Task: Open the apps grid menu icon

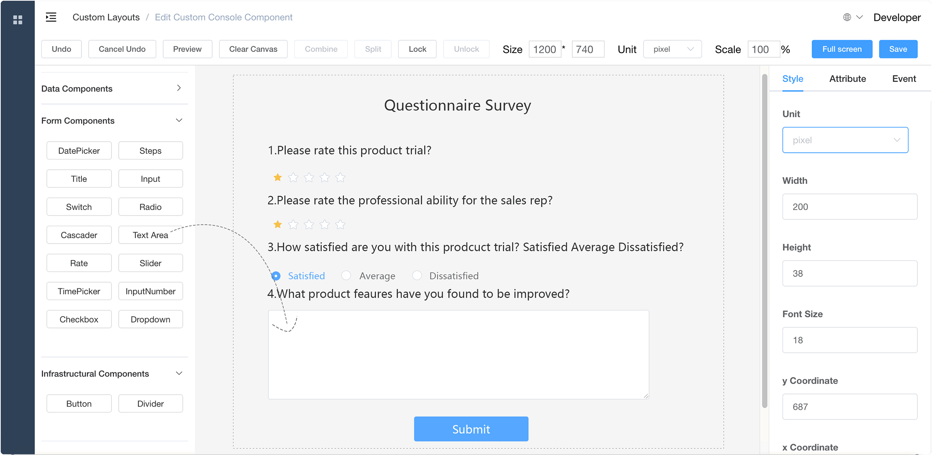Action: coord(17,20)
